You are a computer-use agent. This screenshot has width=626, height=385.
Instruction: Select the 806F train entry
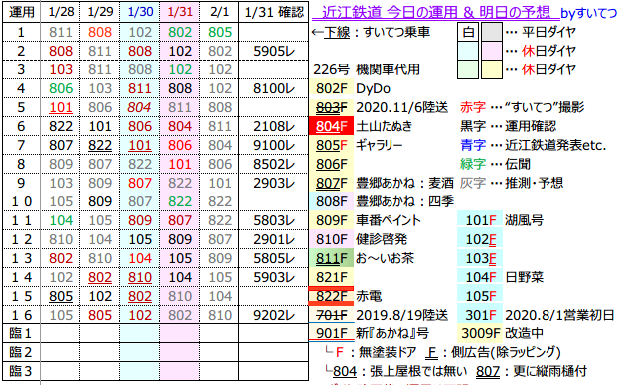click(331, 164)
